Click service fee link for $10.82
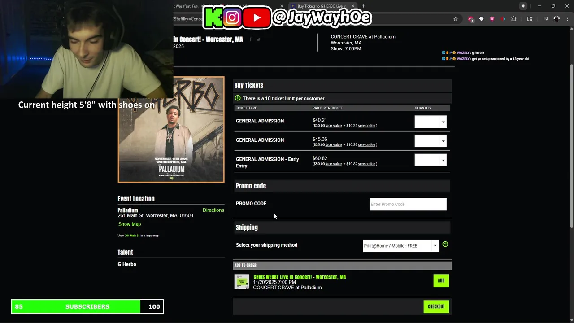 (x=366, y=164)
